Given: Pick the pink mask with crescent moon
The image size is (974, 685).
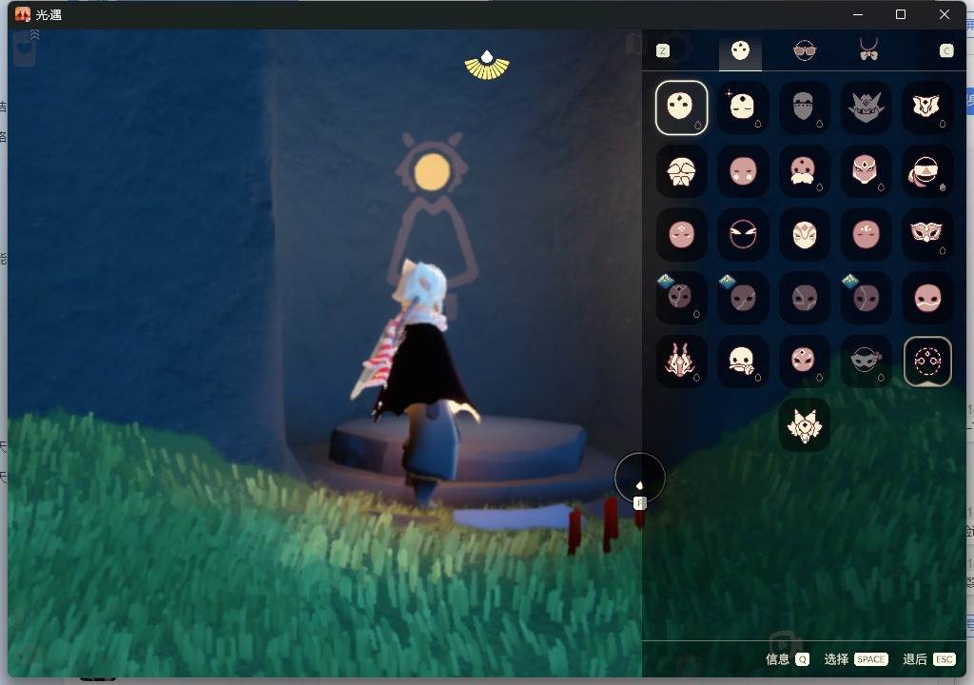Looking at the screenshot, I should (866, 234).
